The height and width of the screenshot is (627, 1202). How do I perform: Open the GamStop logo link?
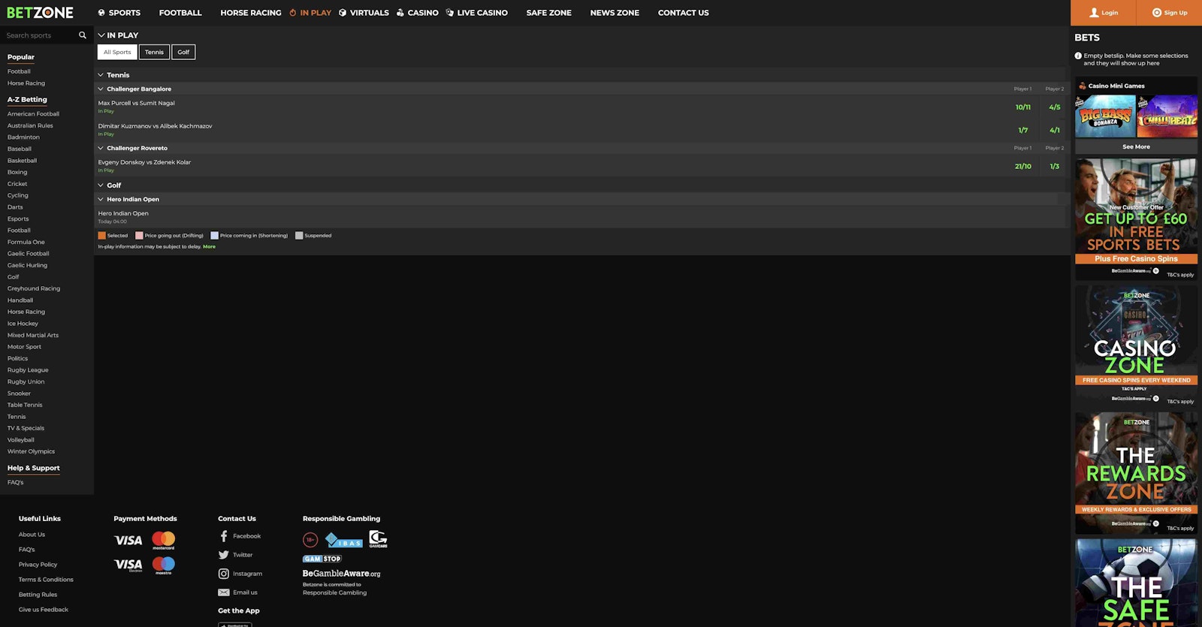coord(322,559)
